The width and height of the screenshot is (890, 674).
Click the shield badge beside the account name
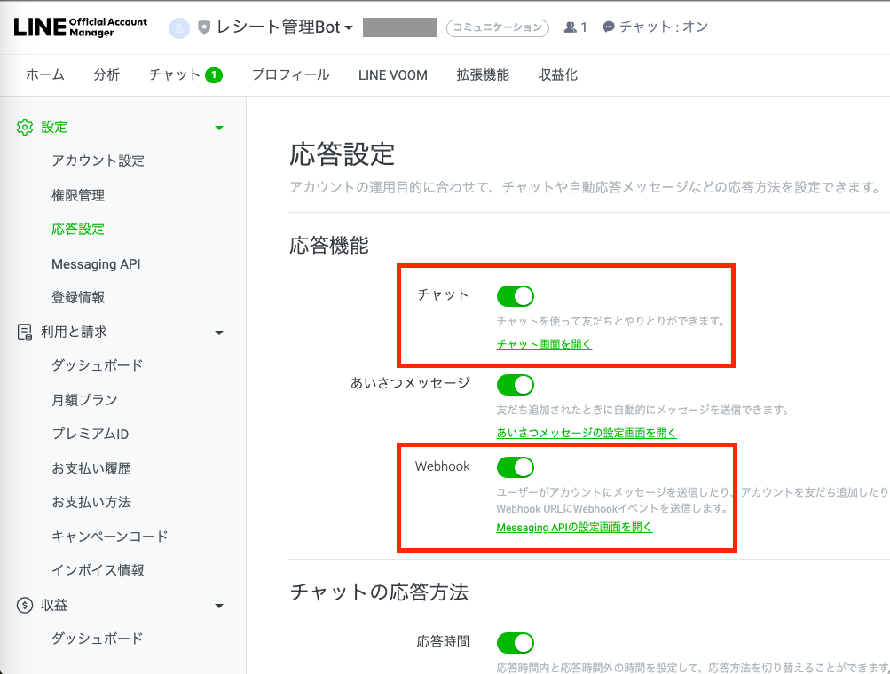pos(201,27)
